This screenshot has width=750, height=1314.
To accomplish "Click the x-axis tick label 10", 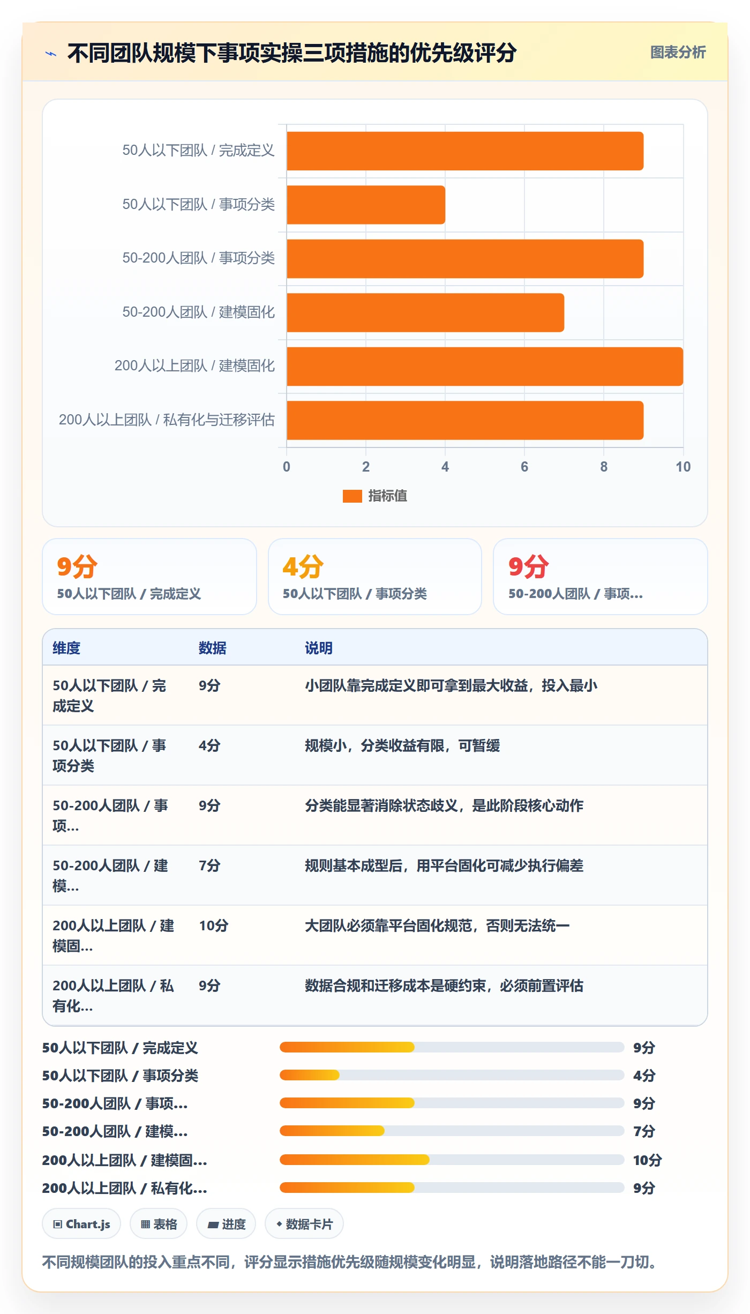I will click(683, 467).
